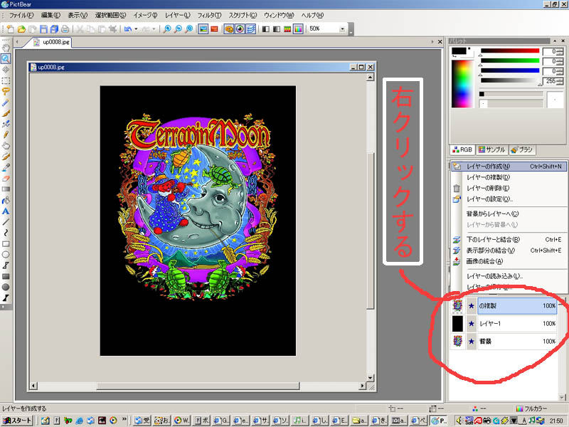Click the black foreground color swatch
Screen dimensions: 569x427
click(459, 51)
